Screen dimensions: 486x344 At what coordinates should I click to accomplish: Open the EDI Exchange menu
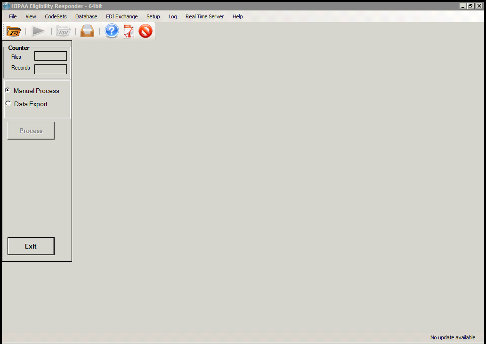pyautogui.click(x=121, y=16)
